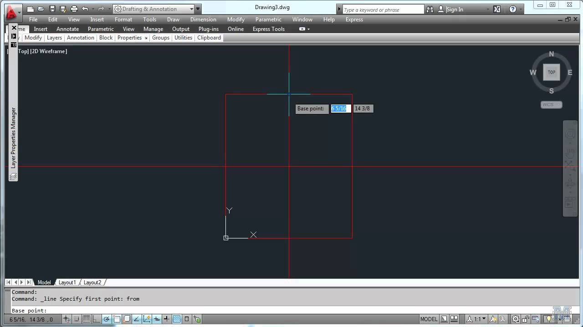Viewport: 583px width, 327px height.
Task: Open the Drafting & Annotation workspace dropdown
Action: pyautogui.click(x=153, y=9)
